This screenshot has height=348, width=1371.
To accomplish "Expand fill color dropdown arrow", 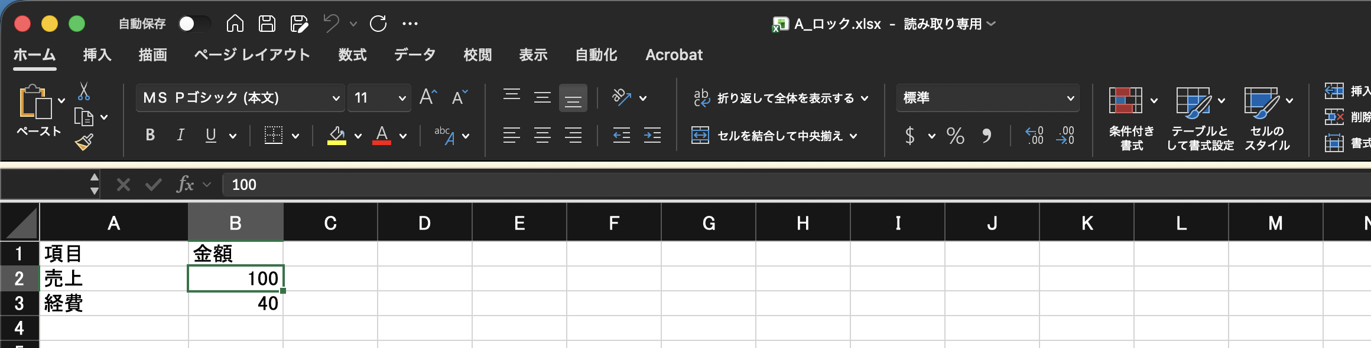I will (x=358, y=136).
